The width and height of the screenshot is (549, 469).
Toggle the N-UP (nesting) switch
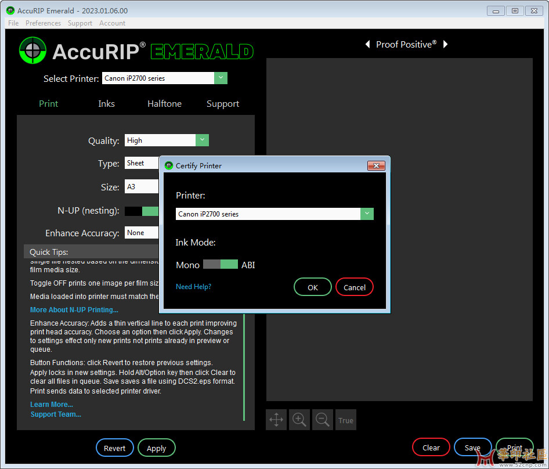pyautogui.click(x=142, y=211)
